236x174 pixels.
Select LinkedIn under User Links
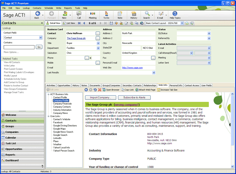click(57, 138)
